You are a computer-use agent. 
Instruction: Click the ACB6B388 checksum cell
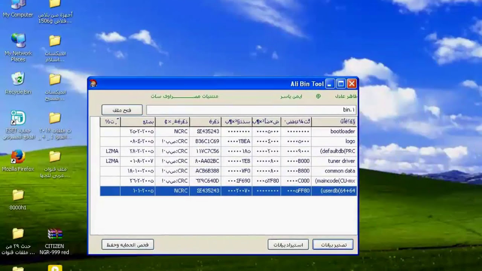point(206,171)
